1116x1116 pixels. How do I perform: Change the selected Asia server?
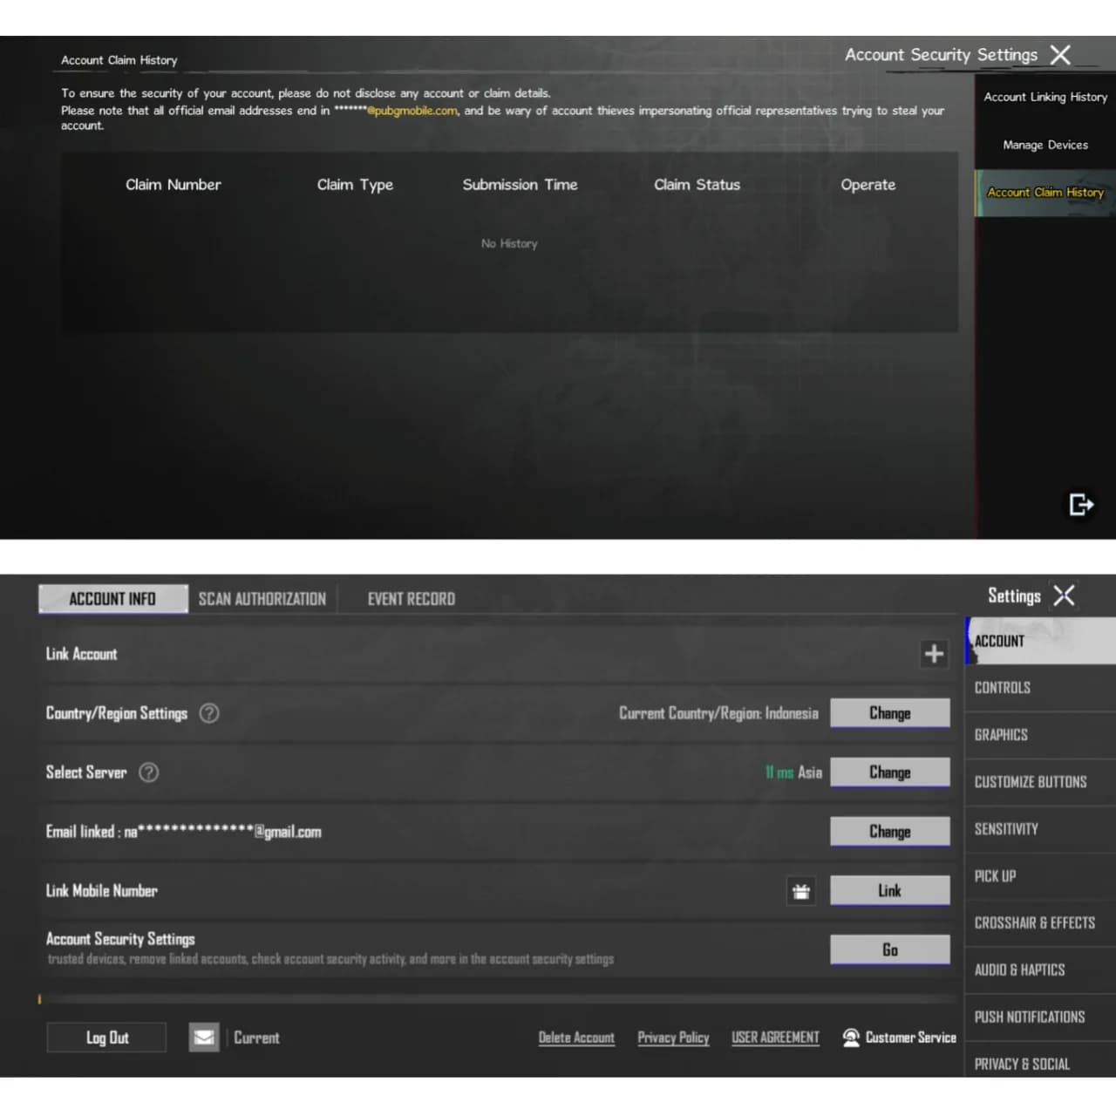click(x=890, y=772)
